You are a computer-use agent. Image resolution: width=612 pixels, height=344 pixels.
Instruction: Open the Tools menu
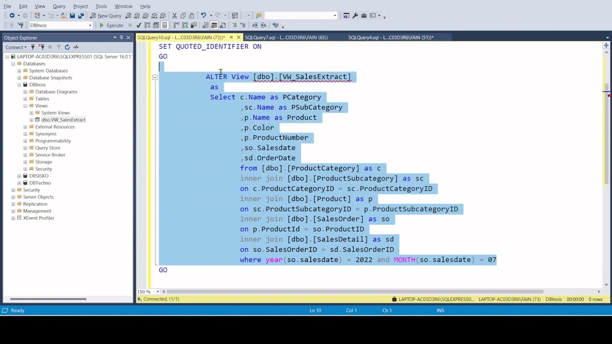pyautogui.click(x=101, y=6)
